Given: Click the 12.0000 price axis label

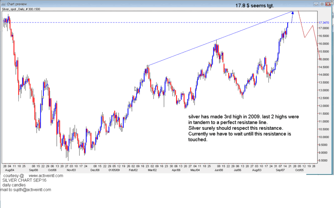Looking at the screenshot, I should [324, 106].
